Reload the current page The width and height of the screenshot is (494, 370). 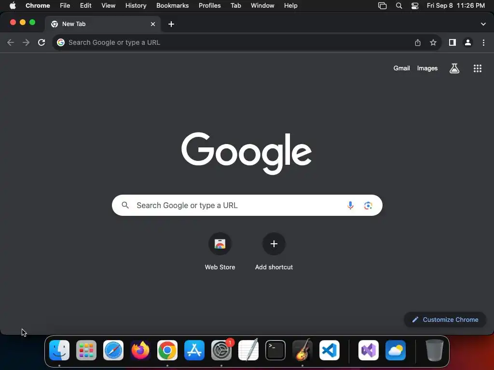[41, 42]
